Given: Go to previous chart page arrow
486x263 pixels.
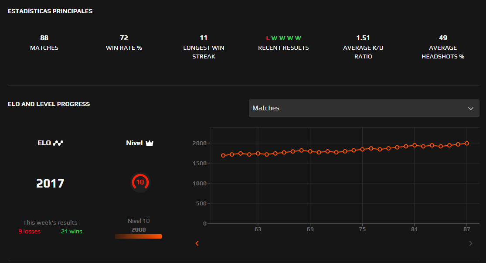Looking at the screenshot, I should (x=197, y=243).
